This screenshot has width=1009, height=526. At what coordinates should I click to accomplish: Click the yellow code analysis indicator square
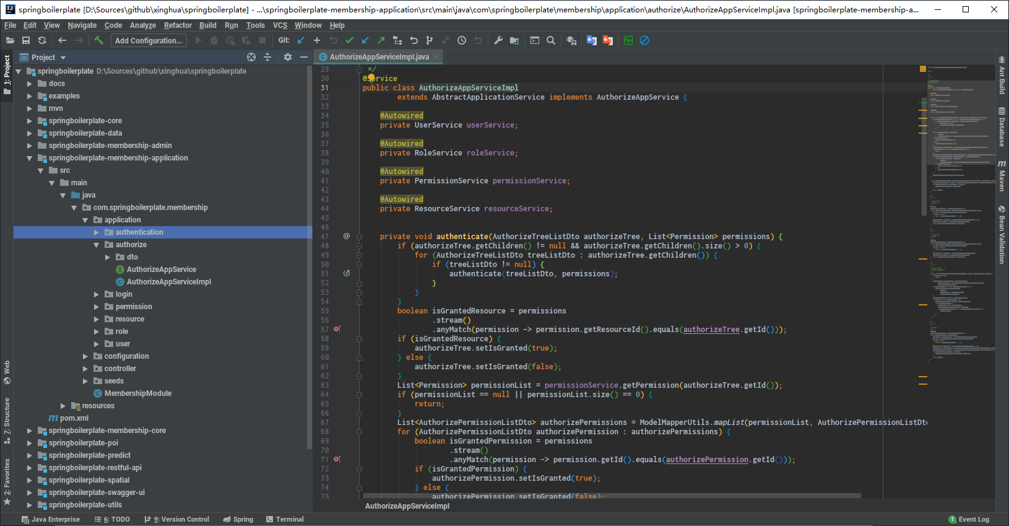[923, 69]
